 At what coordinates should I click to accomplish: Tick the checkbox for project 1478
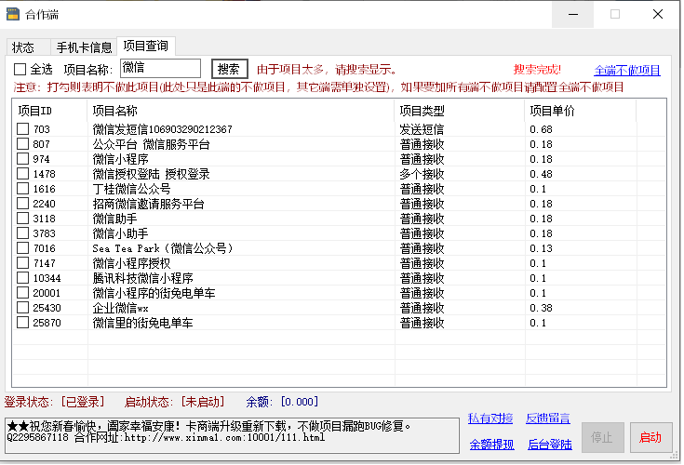click(x=22, y=174)
